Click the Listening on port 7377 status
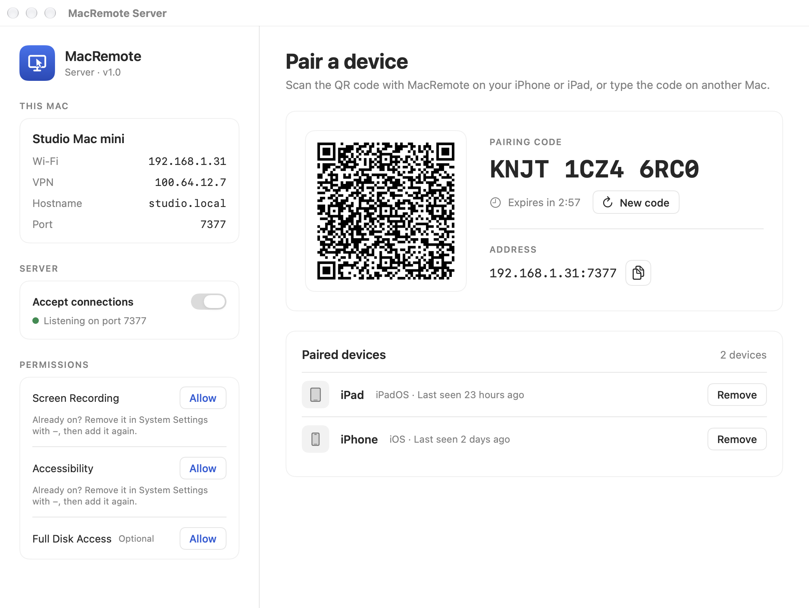The image size is (809, 608). point(95,321)
